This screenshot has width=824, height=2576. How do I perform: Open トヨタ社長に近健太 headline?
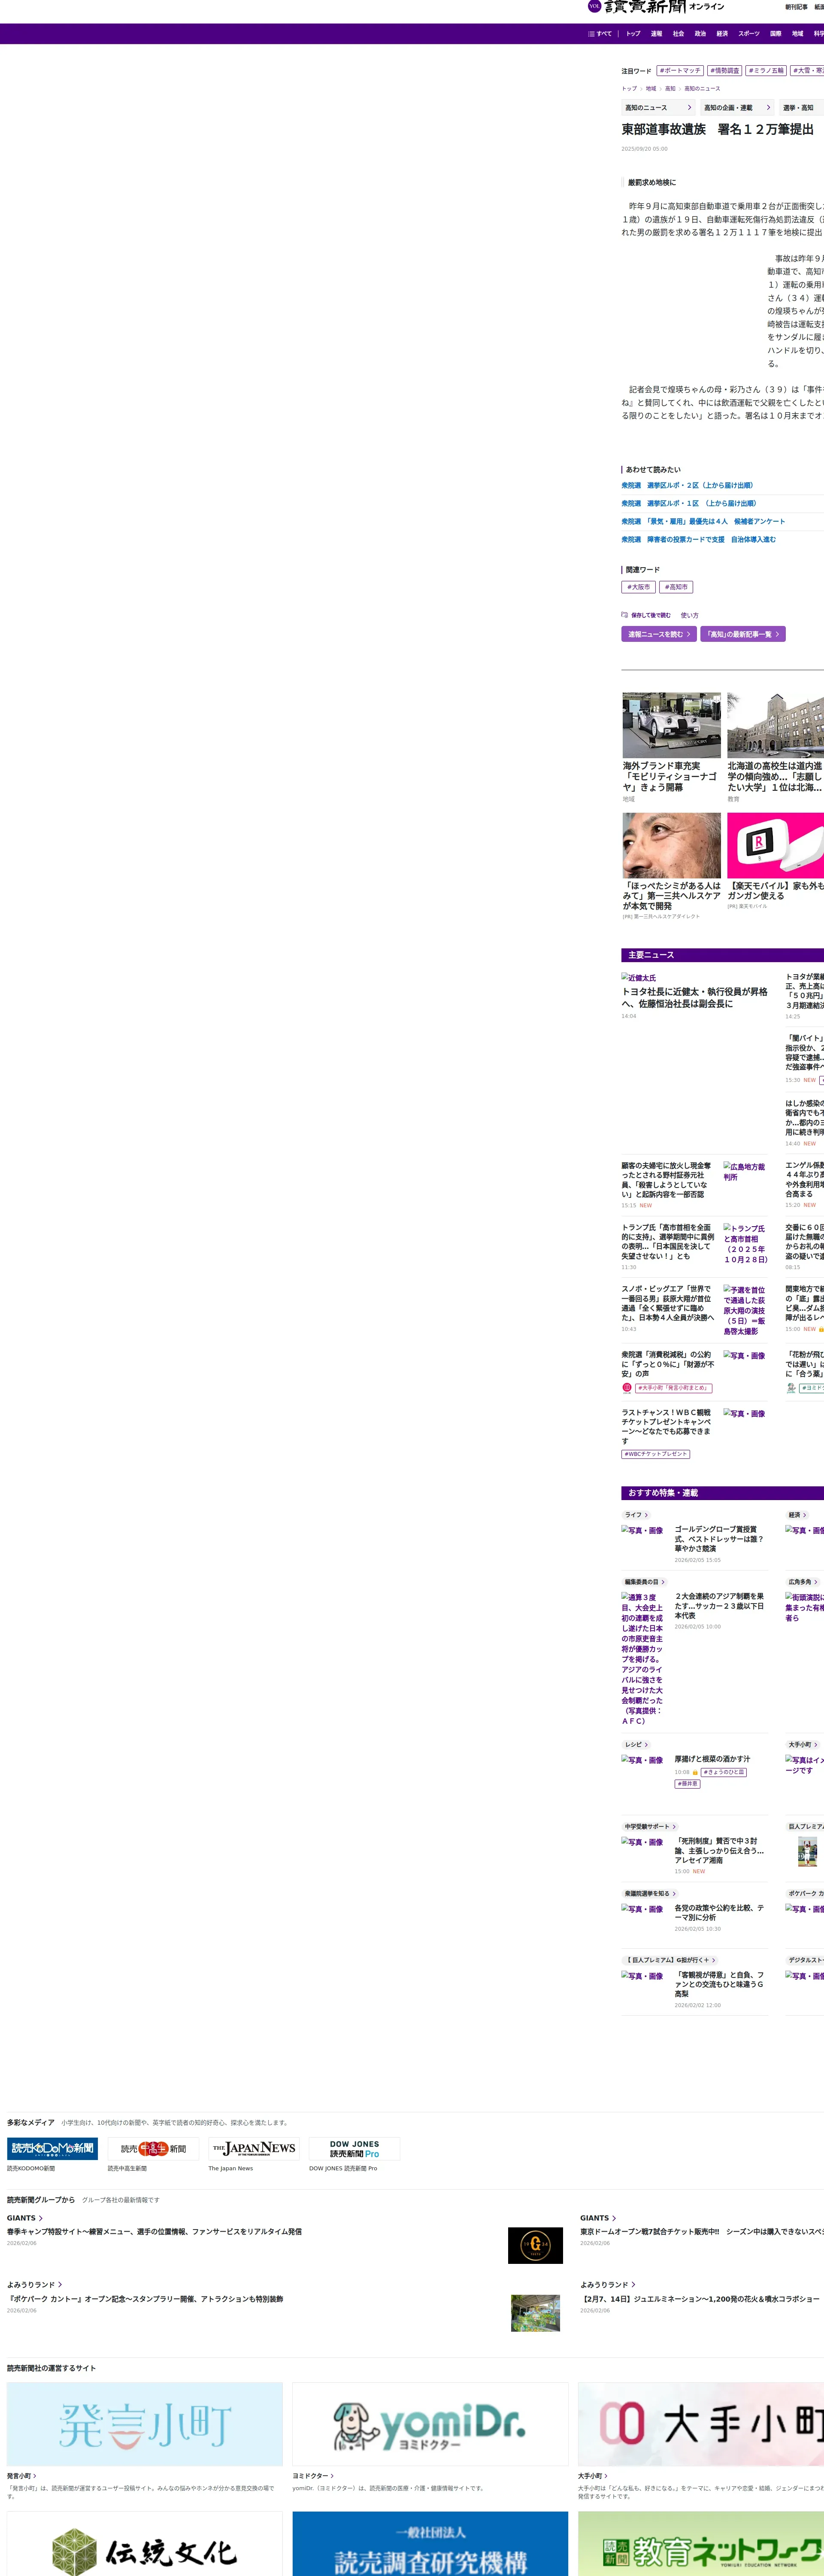click(x=694, y=998)
